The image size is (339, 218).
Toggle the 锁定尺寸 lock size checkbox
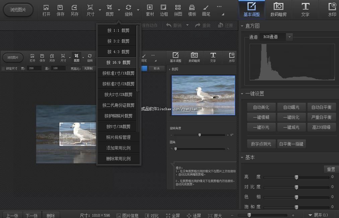[3, 68]
